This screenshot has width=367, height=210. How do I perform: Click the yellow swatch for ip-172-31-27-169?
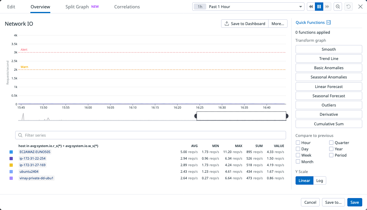pyautogui.click(x=11, y=165)
